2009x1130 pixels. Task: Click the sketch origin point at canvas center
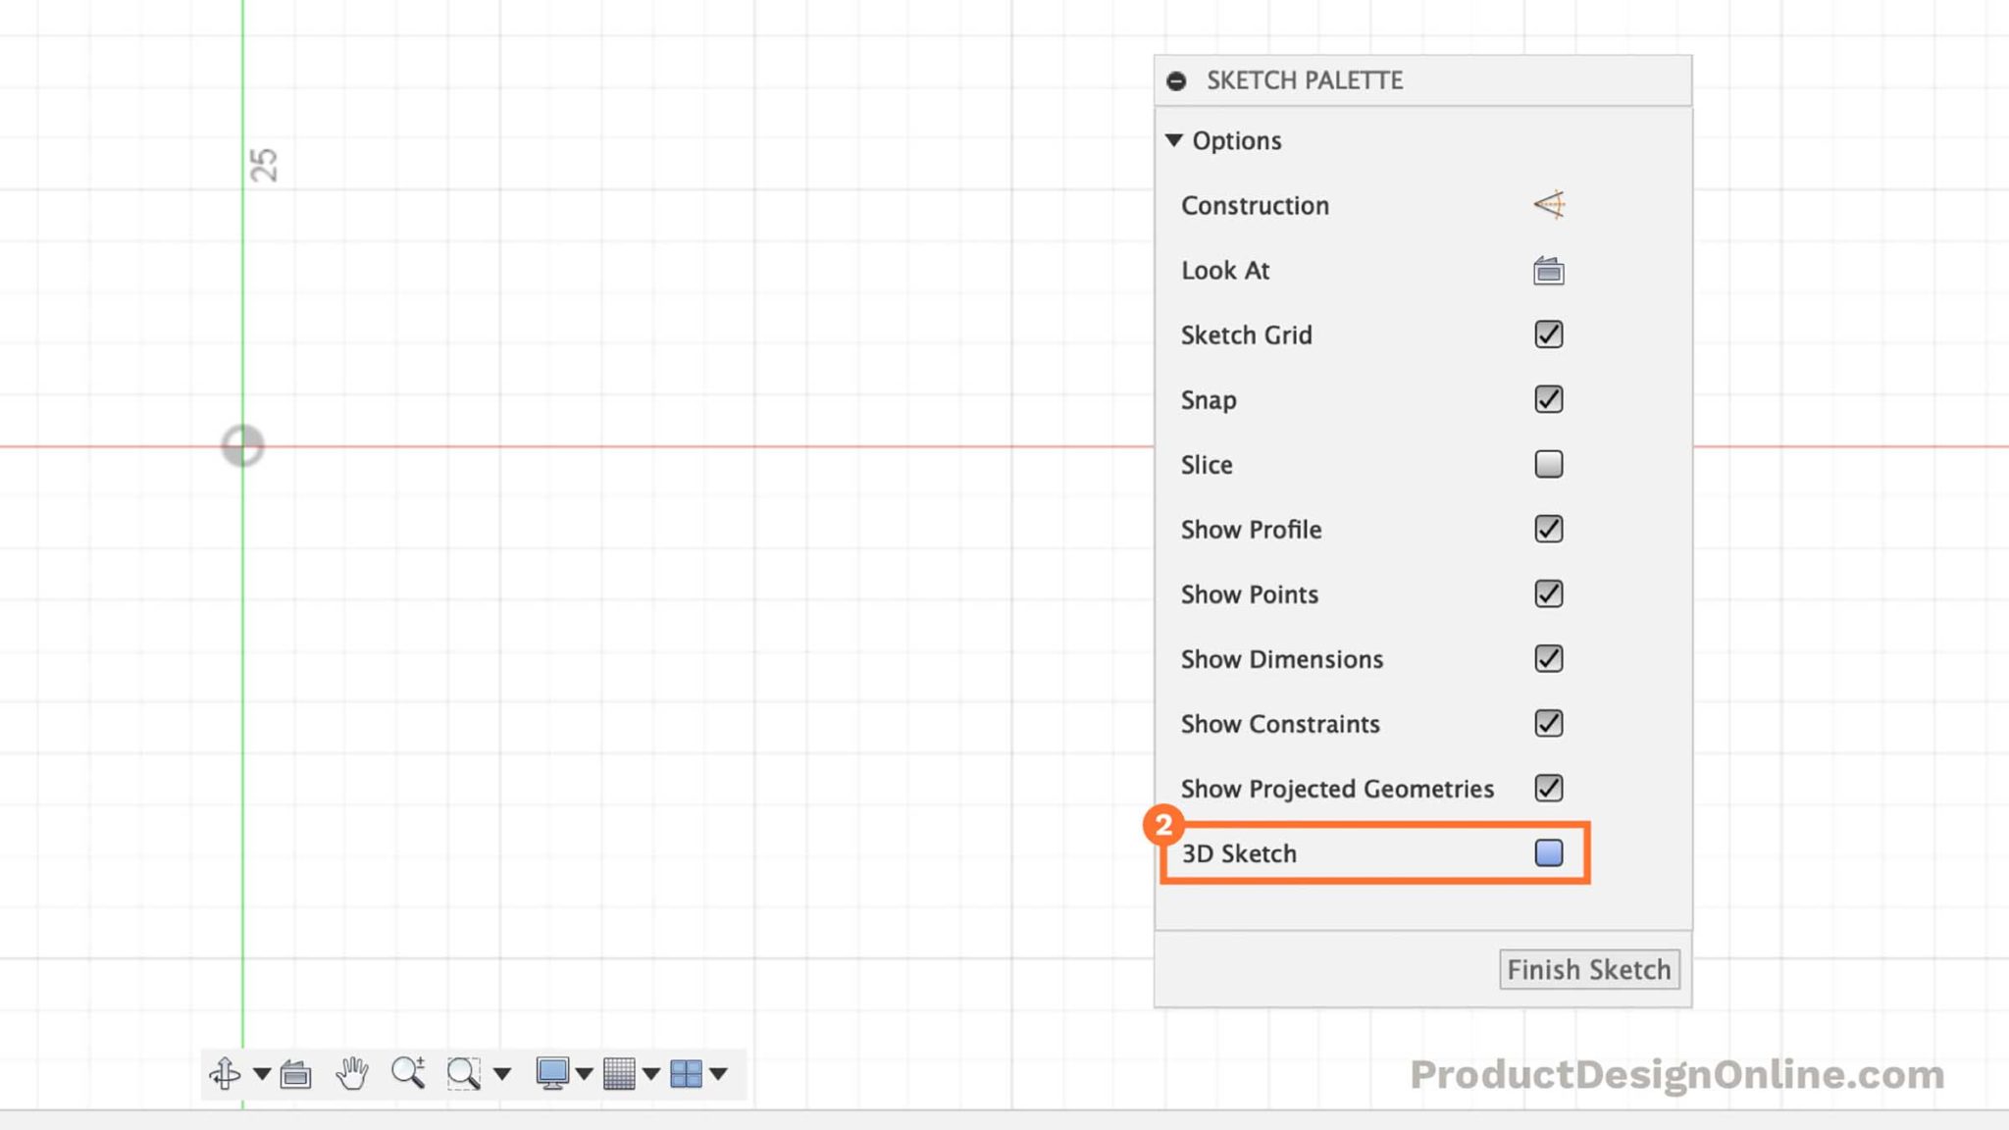point(241,446)
